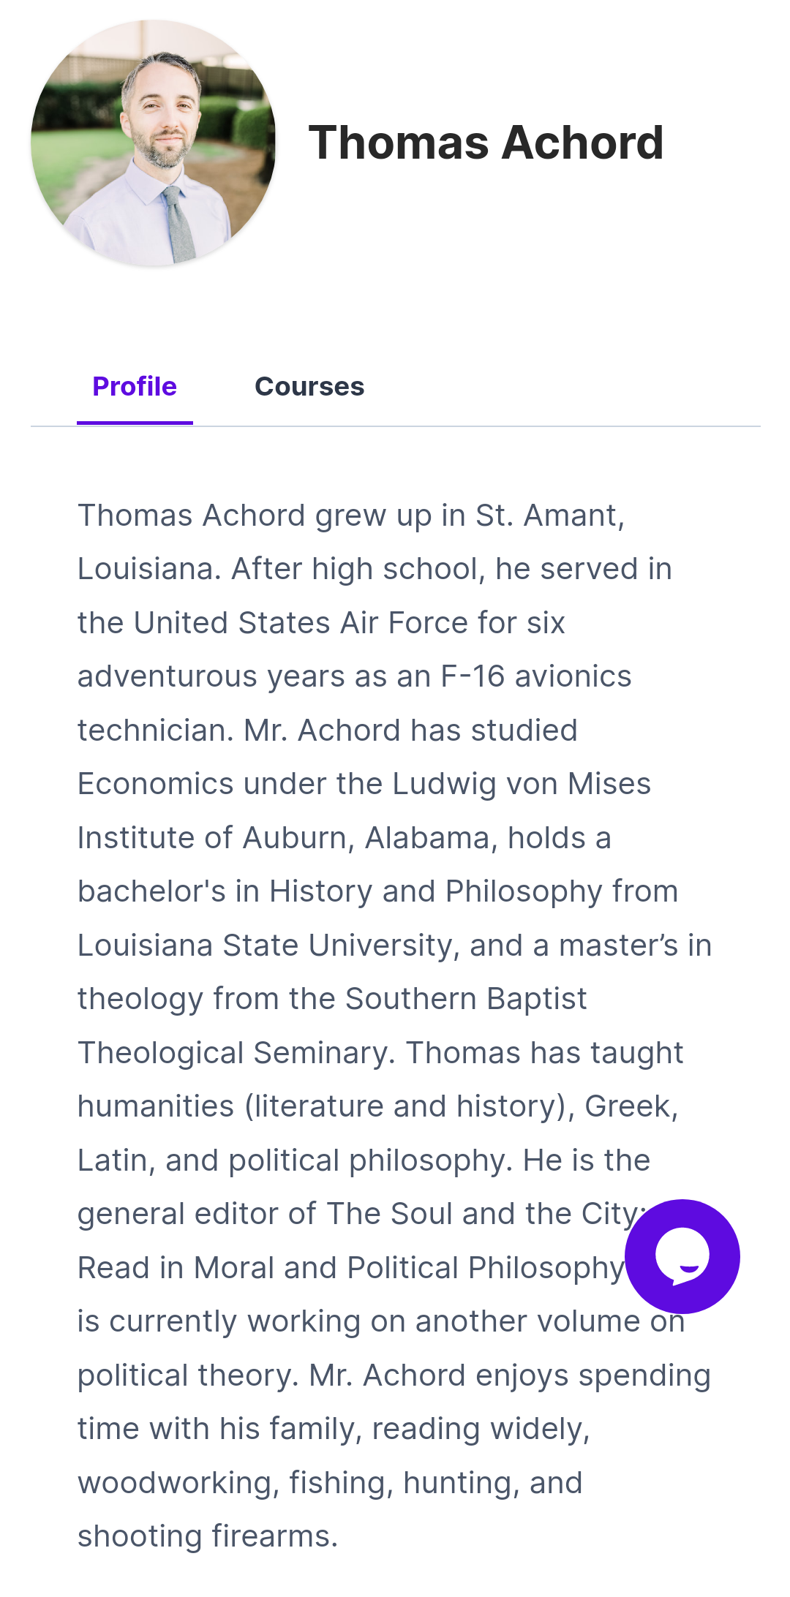790x1597 pixels.
Task: Click the "woodworking, fishing, hunting" bio line
Action: [x=330, y=1483]
